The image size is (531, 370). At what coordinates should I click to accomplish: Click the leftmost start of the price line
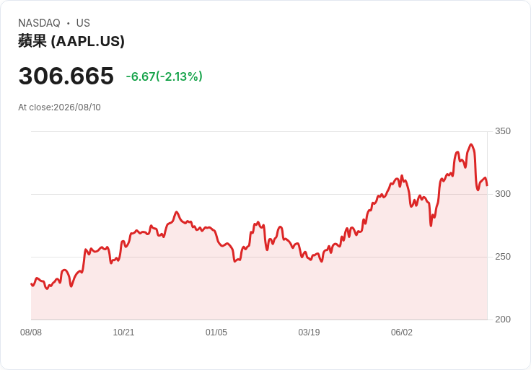pyautogui.click(x=32, y=284)
